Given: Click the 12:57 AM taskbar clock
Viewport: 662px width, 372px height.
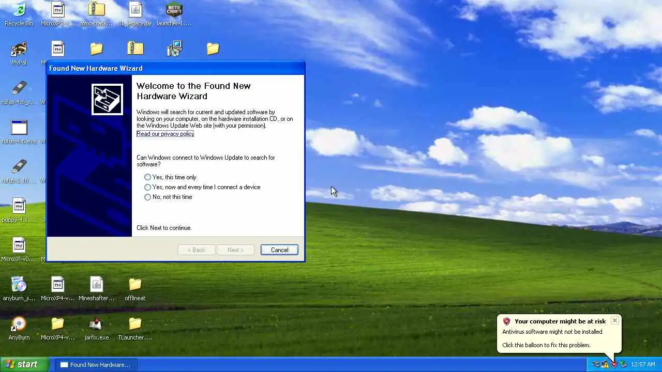Looking at the screenshot, I should click(x=643, y=364).
